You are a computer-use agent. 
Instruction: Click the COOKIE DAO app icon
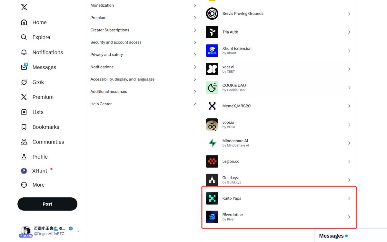(212, 88)
